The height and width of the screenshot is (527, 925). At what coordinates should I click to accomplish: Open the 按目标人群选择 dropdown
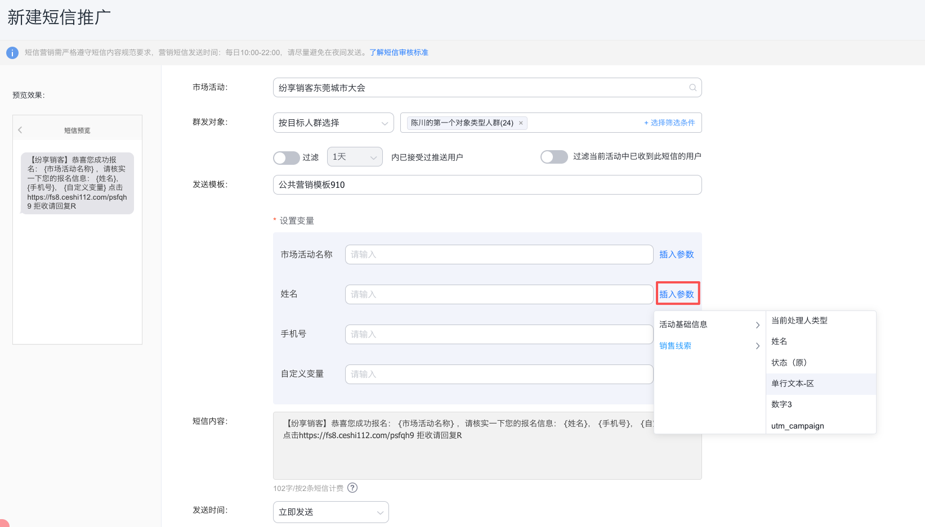(x=333, y=123)
